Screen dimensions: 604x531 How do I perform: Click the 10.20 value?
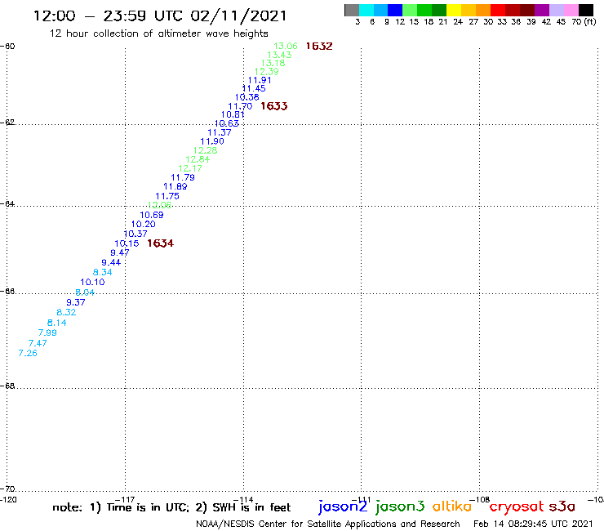144,224
